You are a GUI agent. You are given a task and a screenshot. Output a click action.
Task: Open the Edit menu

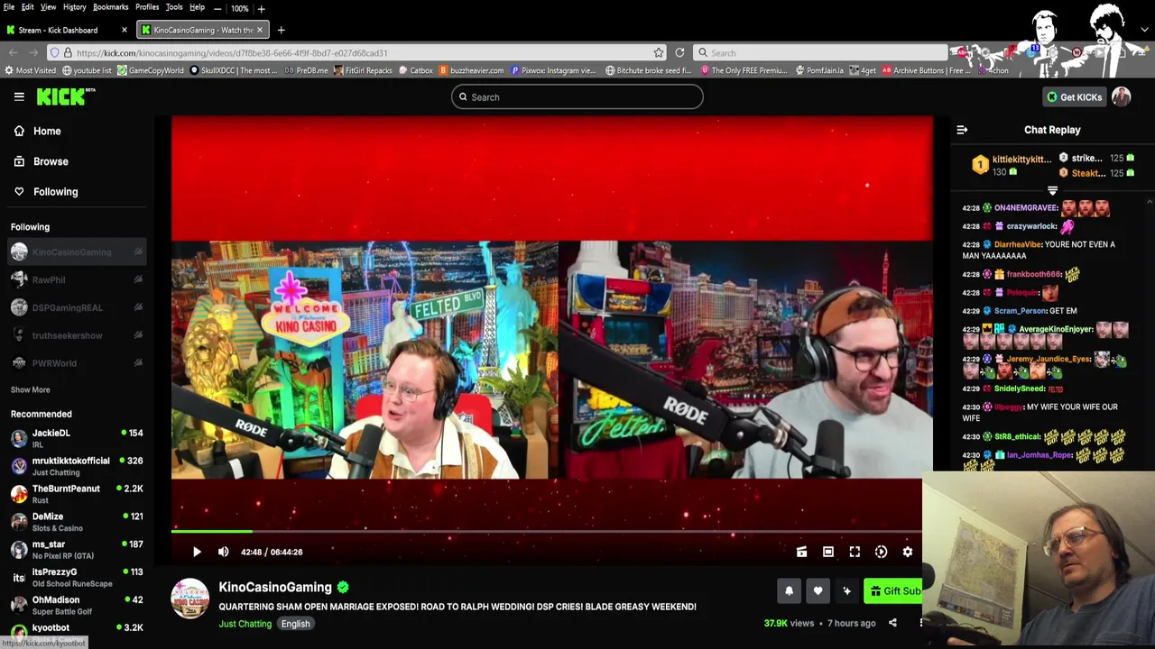point(28,7)
